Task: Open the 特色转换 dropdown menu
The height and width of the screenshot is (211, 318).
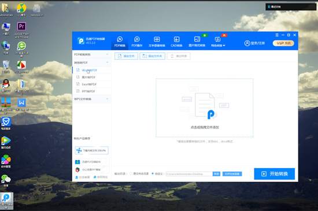Action: pos(218,45)
